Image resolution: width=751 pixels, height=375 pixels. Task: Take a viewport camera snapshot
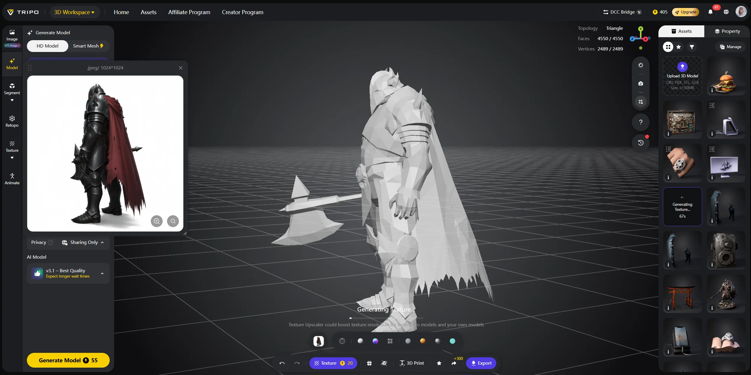(x=640, y=84)
